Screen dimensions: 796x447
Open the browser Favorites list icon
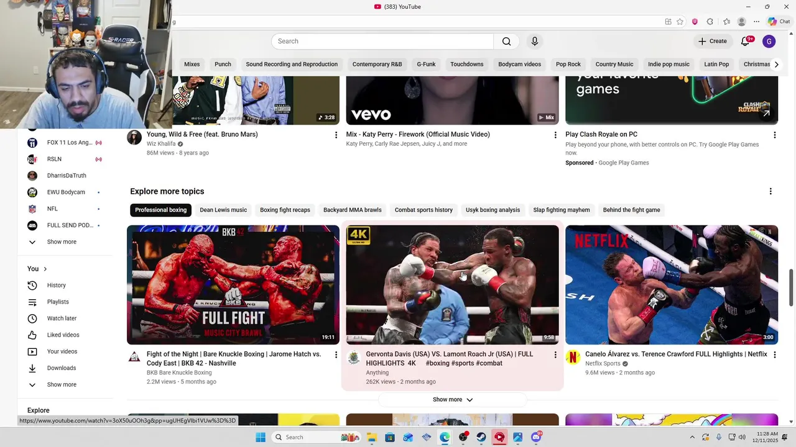click(x=726, y=22)
